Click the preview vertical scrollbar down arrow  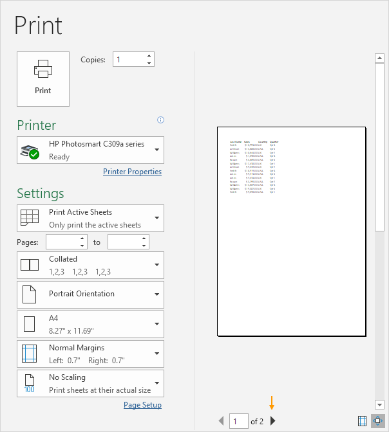379,404
